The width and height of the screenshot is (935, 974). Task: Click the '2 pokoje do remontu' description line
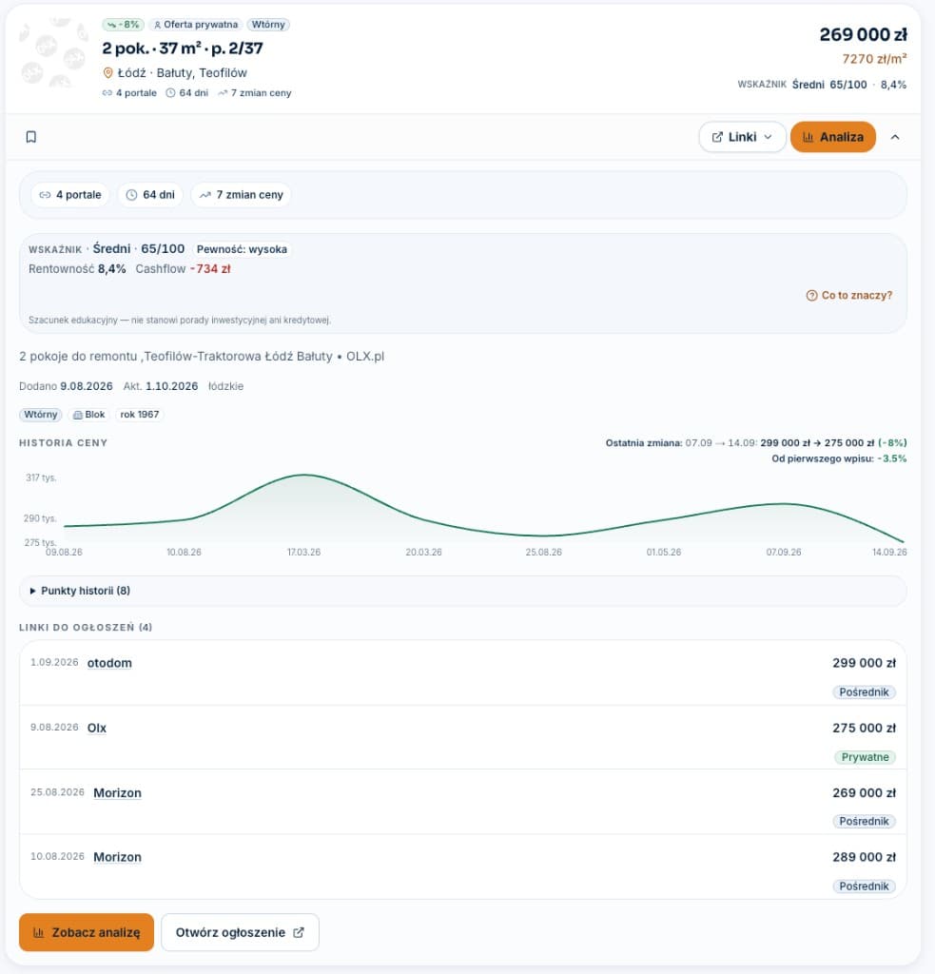[x=202, y=357]
